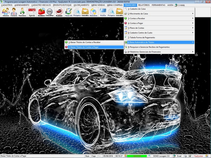Click the Fornecedores toolbar icon
Viewport: 211px width, 158px height.
click(14, 12)
